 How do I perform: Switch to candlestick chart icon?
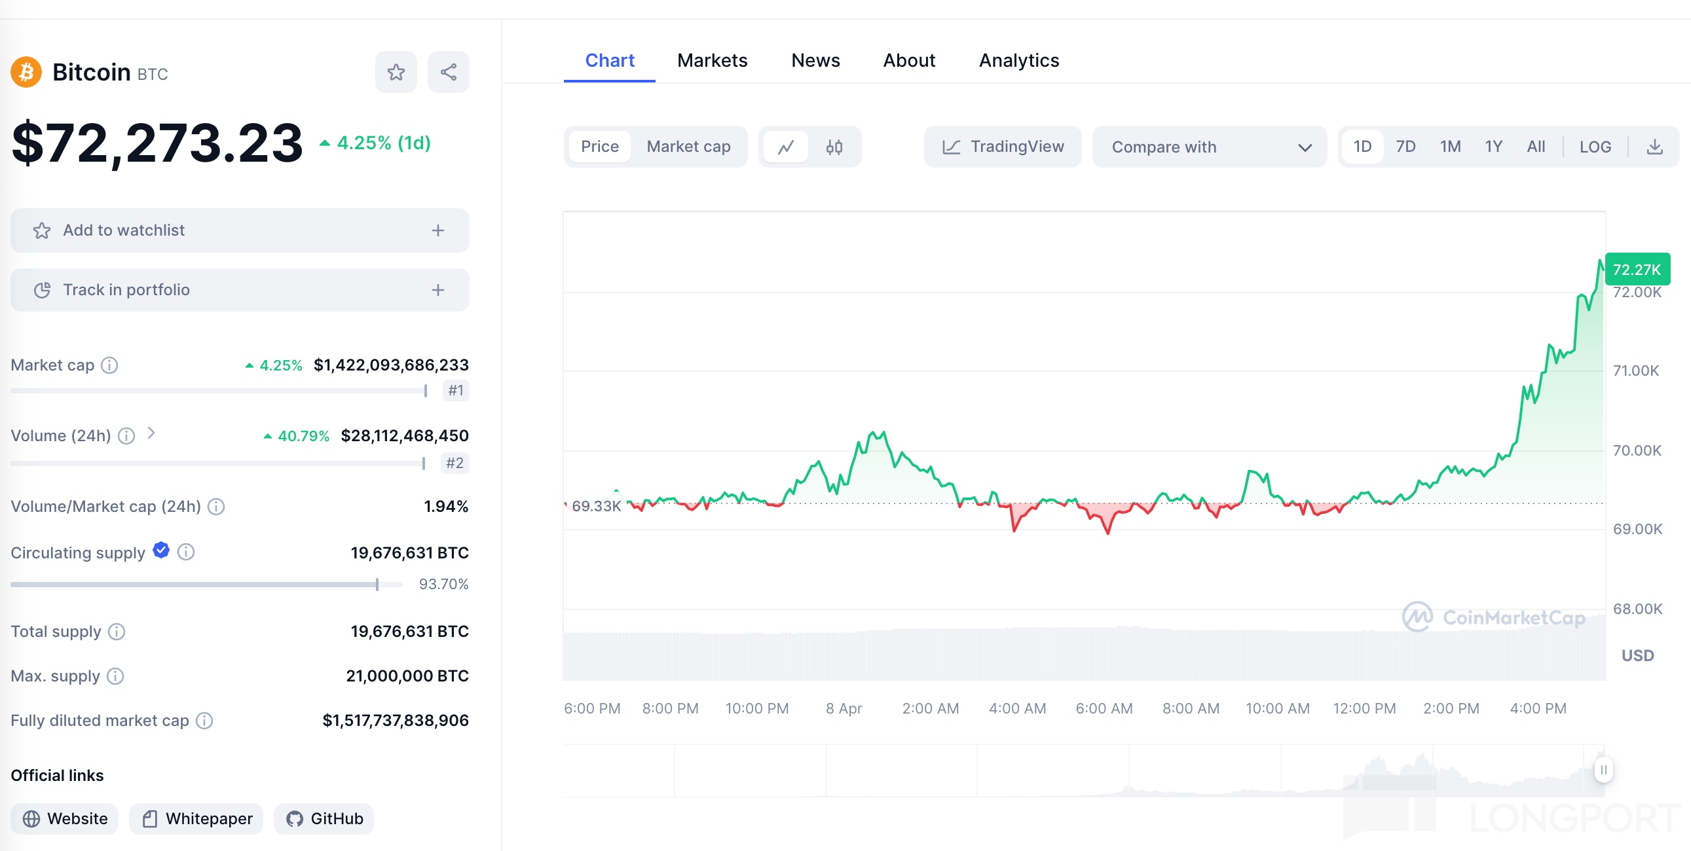pos(834,147)
